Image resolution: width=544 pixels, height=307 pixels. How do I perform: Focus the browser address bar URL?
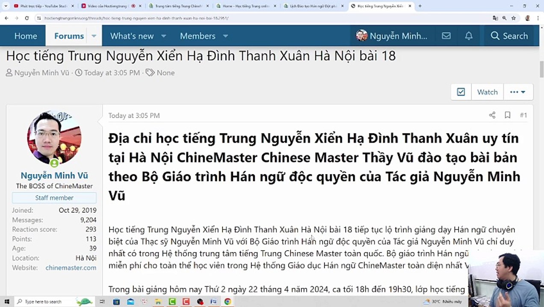coord(137,18)
